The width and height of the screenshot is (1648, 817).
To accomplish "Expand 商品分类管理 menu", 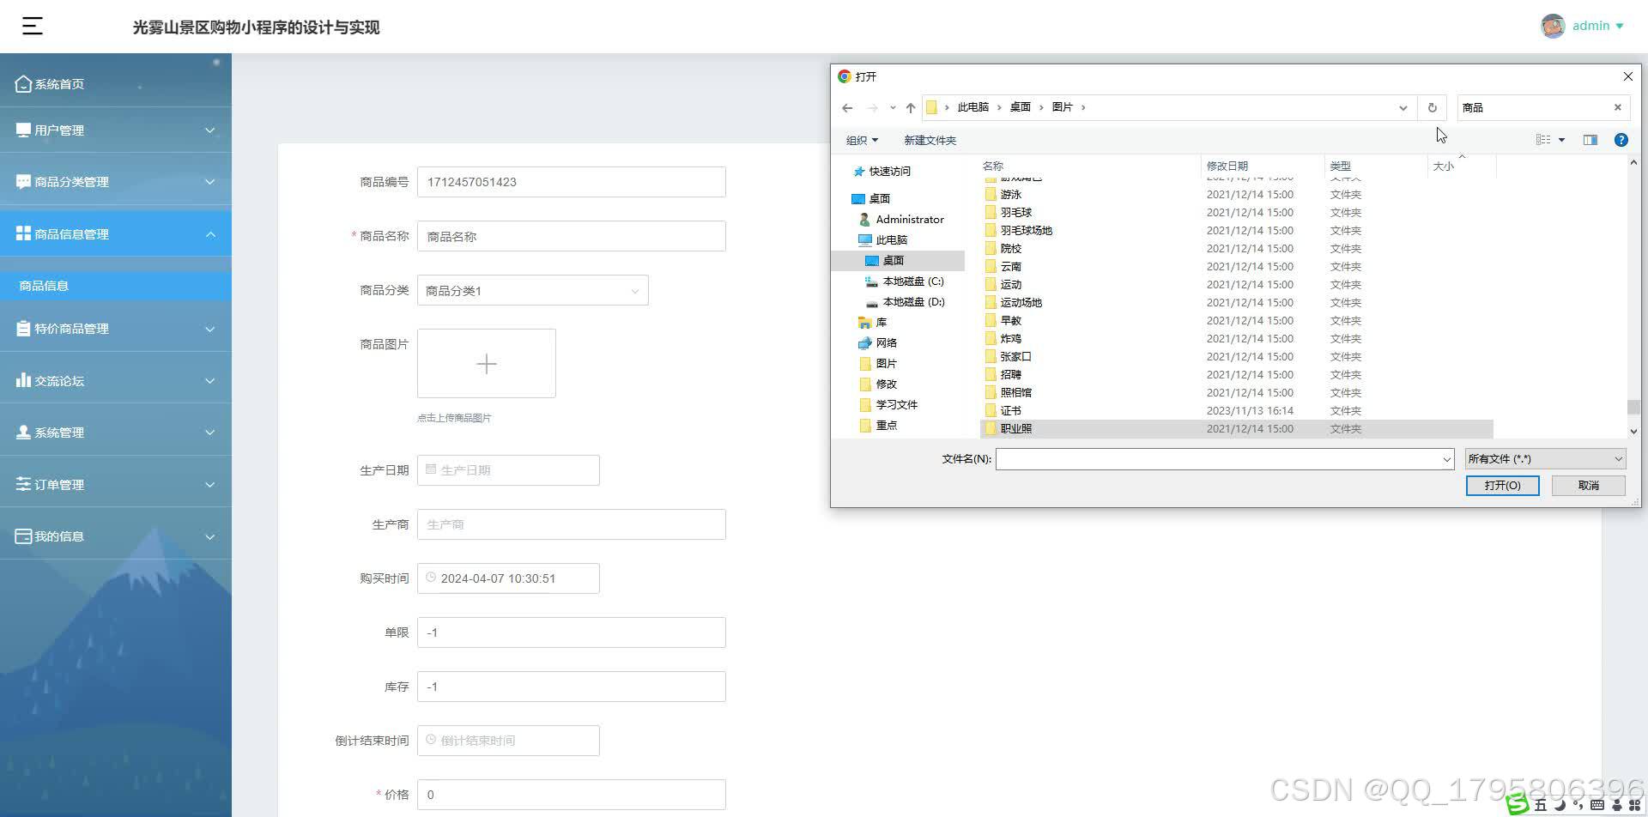I will 116,182.
